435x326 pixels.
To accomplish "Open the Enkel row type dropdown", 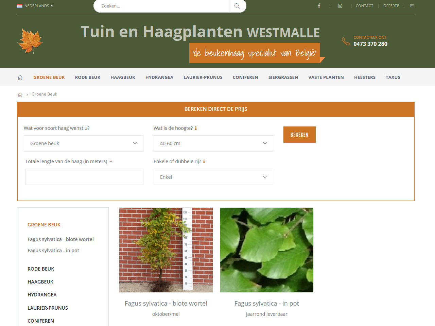I will 213,177.
